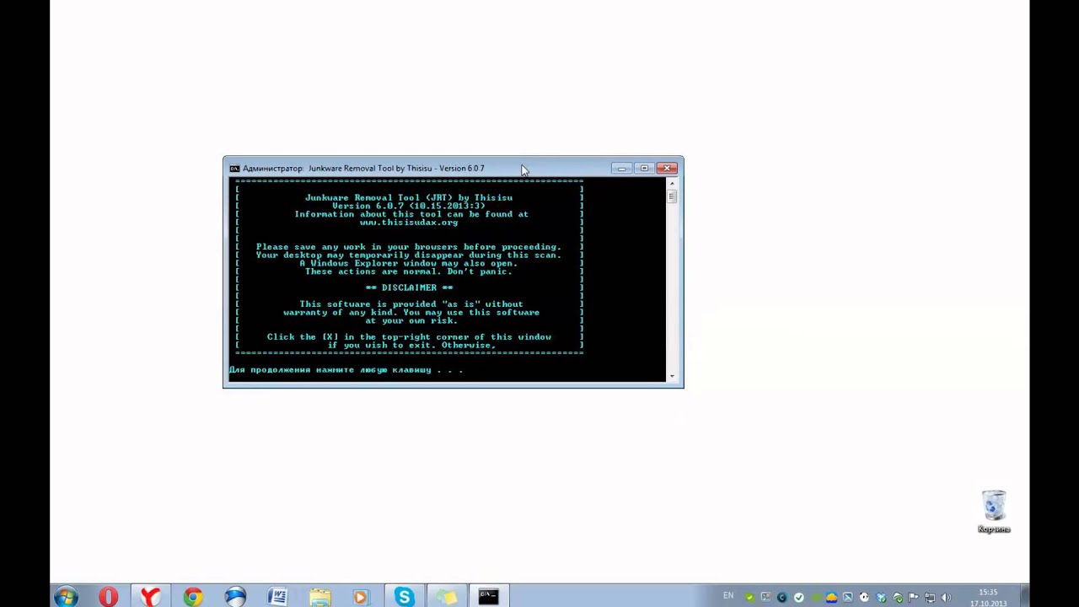Open the clock showing 15:35
This screenshot has height=607, width=1079.
(x=988, y=598)
